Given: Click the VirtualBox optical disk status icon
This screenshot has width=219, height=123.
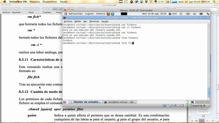Looking at the screenshot, I should [168, 106].
